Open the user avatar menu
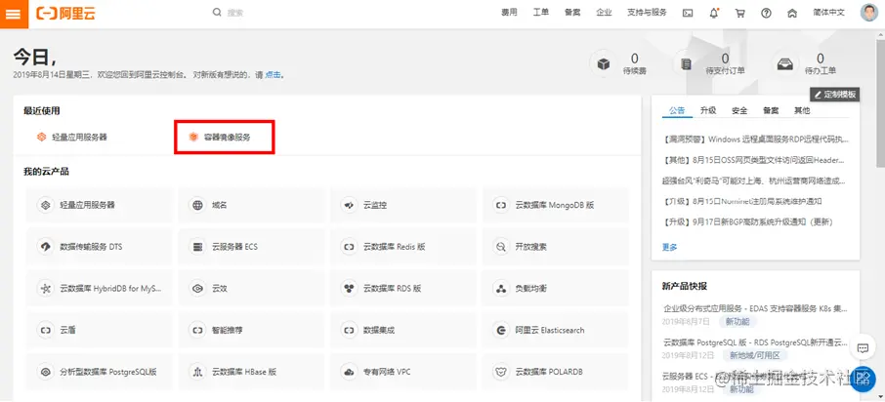This screenshot has height=402, width=885. pyautogui.click(x=869, y=13)
